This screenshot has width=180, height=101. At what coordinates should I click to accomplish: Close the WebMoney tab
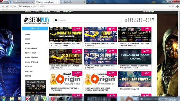[33, 2]
